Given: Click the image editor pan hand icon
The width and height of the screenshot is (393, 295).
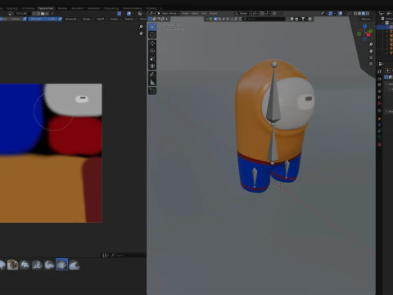Looking at the screenshot, I should pos(141,34).
